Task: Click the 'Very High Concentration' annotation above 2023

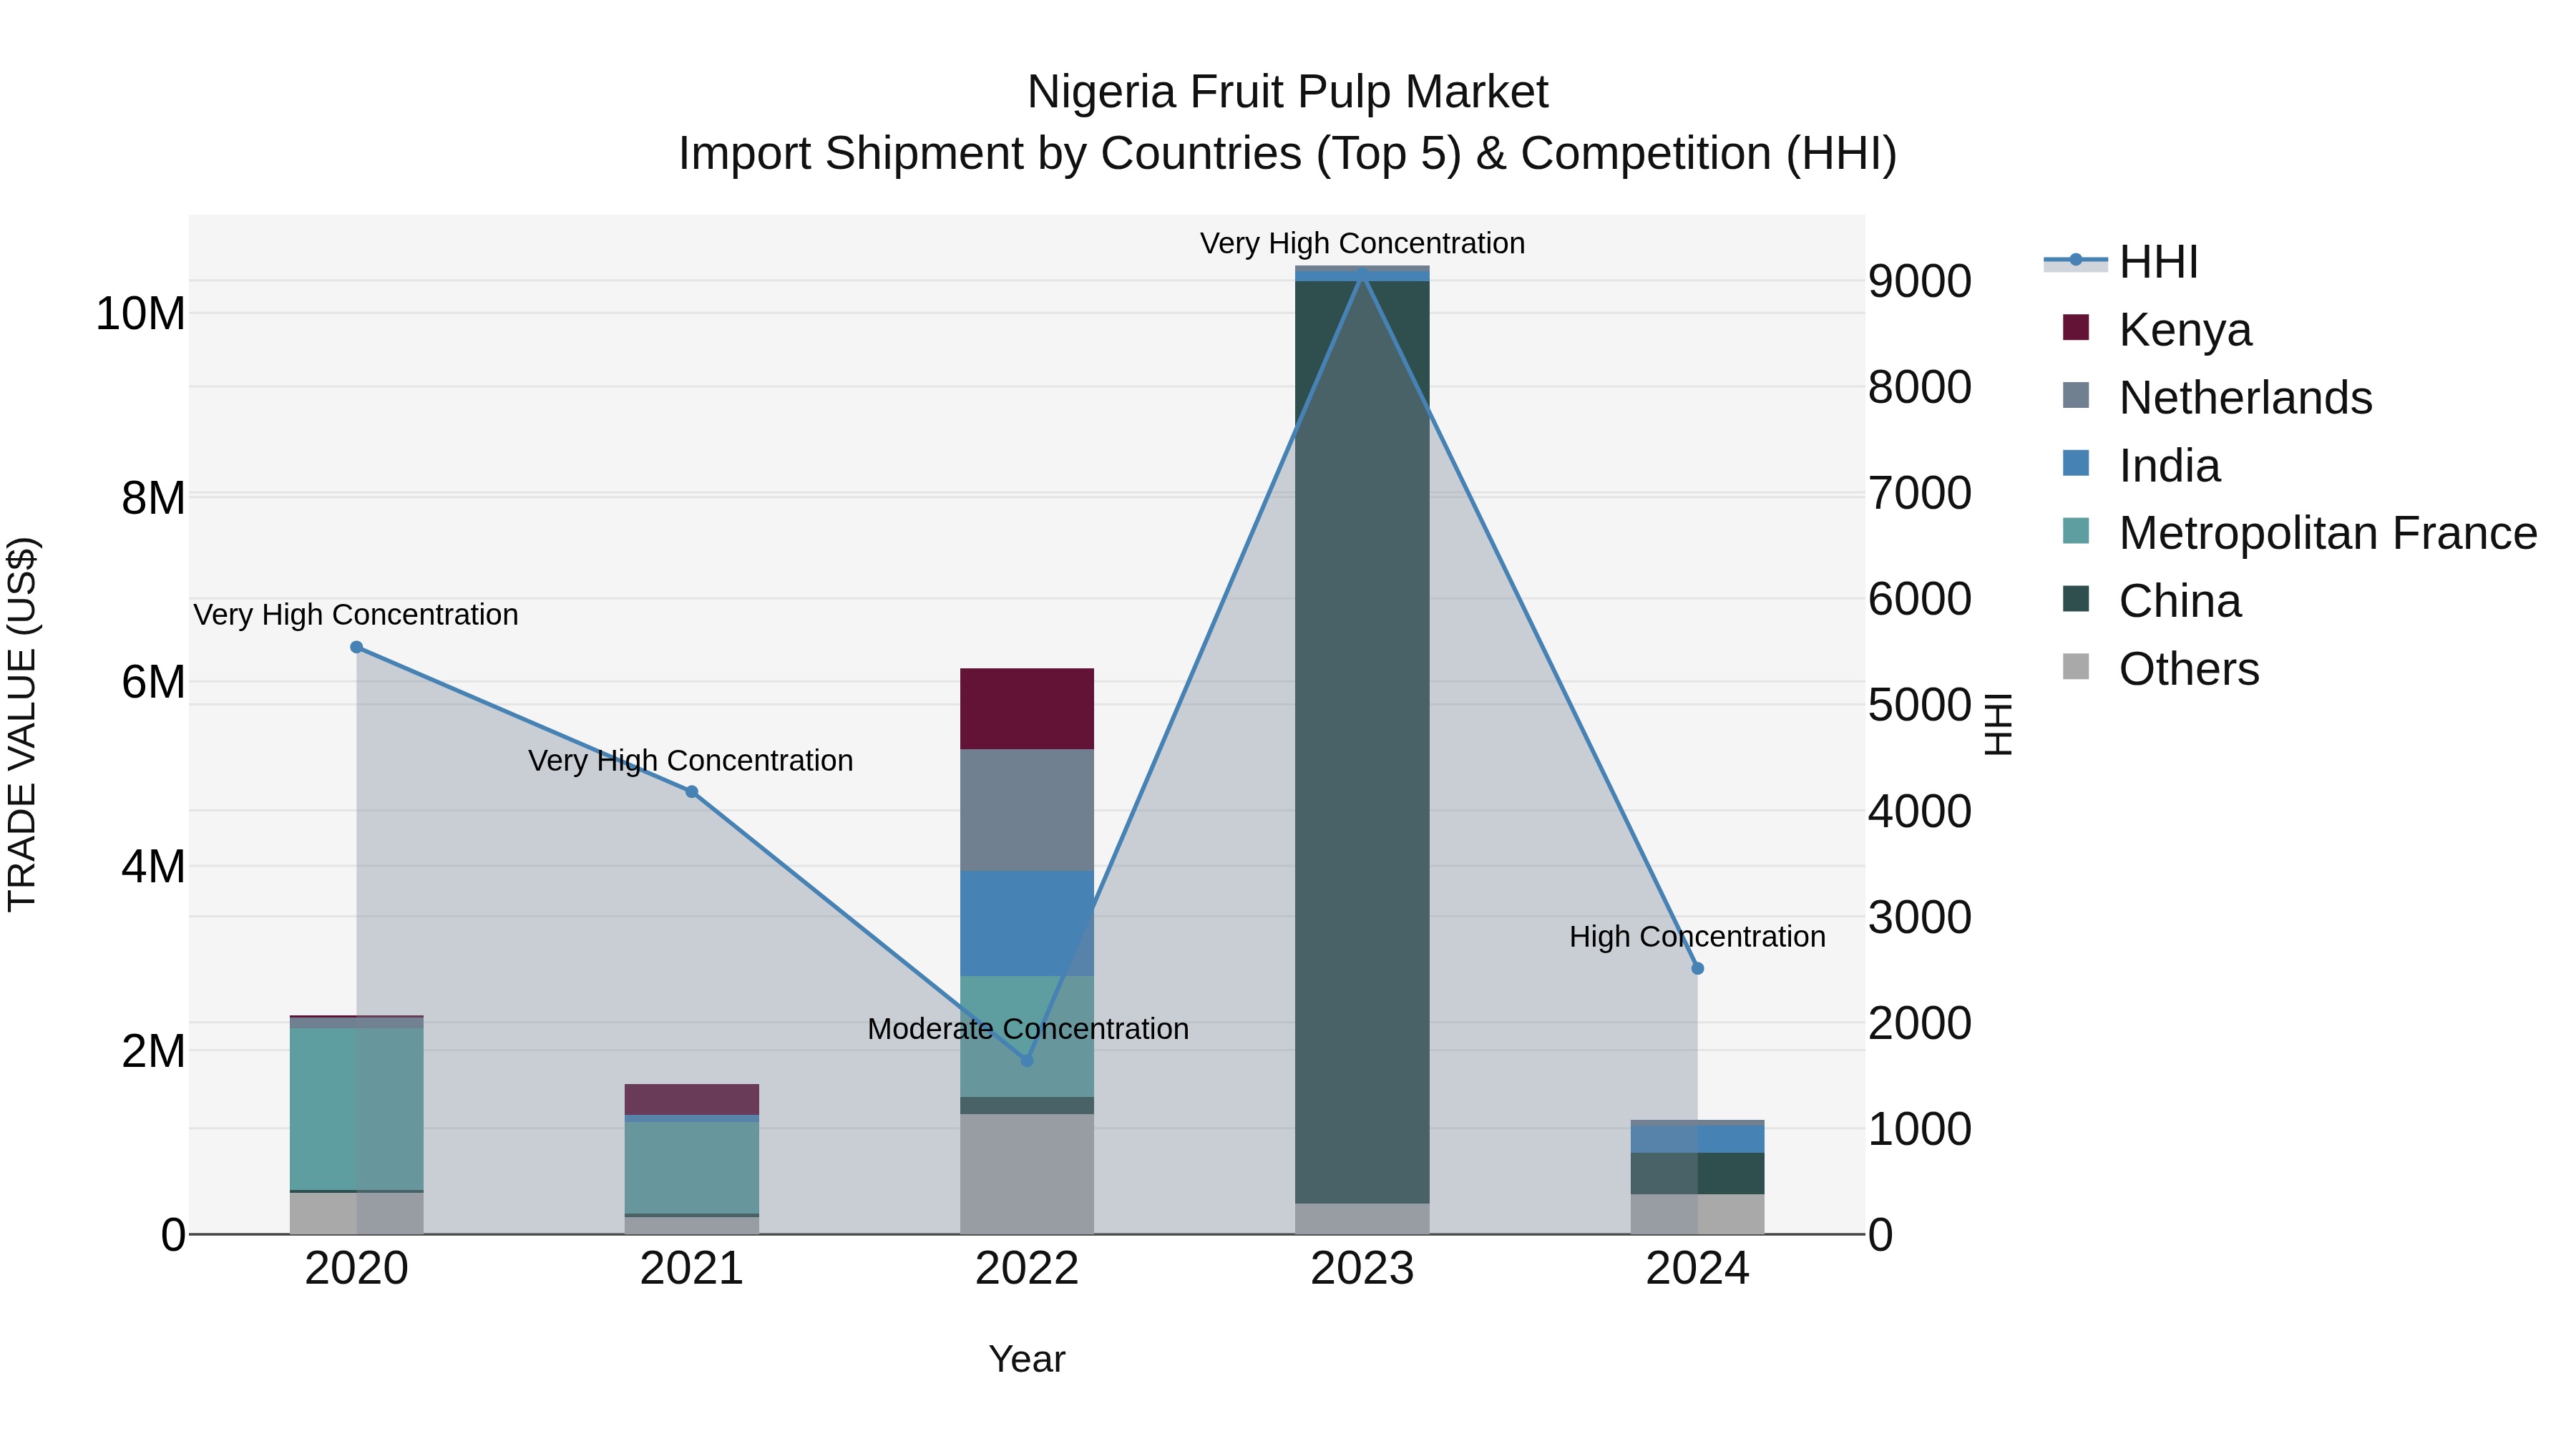Action: pyautogui.click(x=1362, y=243)
